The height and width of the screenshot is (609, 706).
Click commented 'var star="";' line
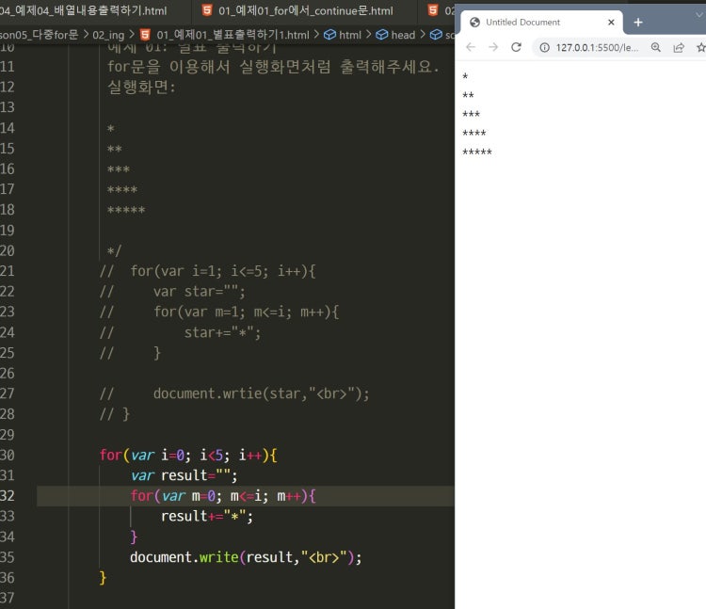(199, 292)
